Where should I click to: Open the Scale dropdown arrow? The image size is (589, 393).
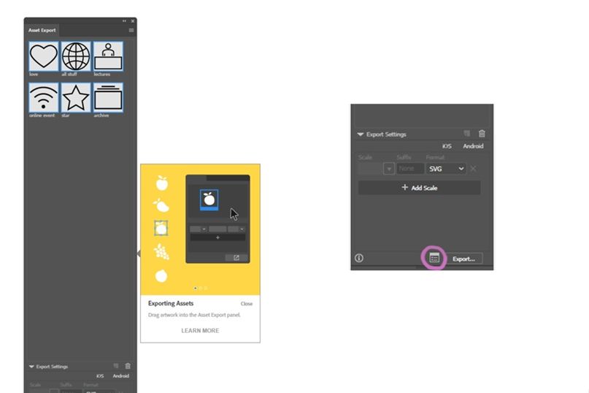[x=389, y=169]
